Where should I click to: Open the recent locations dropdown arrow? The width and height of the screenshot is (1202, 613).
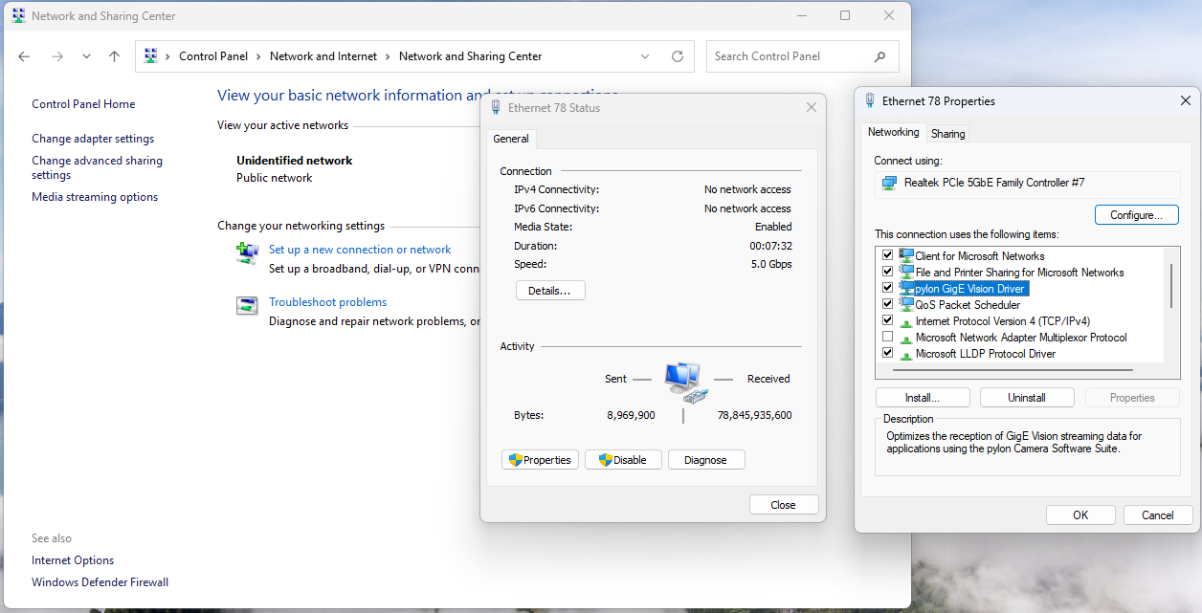tap(86, 56)
